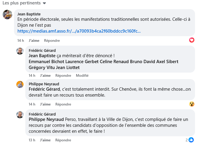The height and width of the screenshot is (144, 198).
Task: Click the '13 h' timestamp of last reply
Action: click(x=32, y=140)
